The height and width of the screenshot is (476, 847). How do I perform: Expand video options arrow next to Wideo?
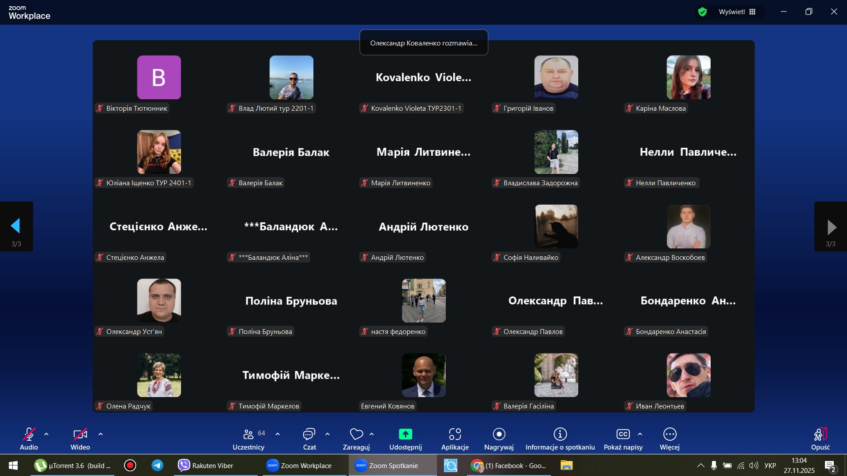point(101,434)
